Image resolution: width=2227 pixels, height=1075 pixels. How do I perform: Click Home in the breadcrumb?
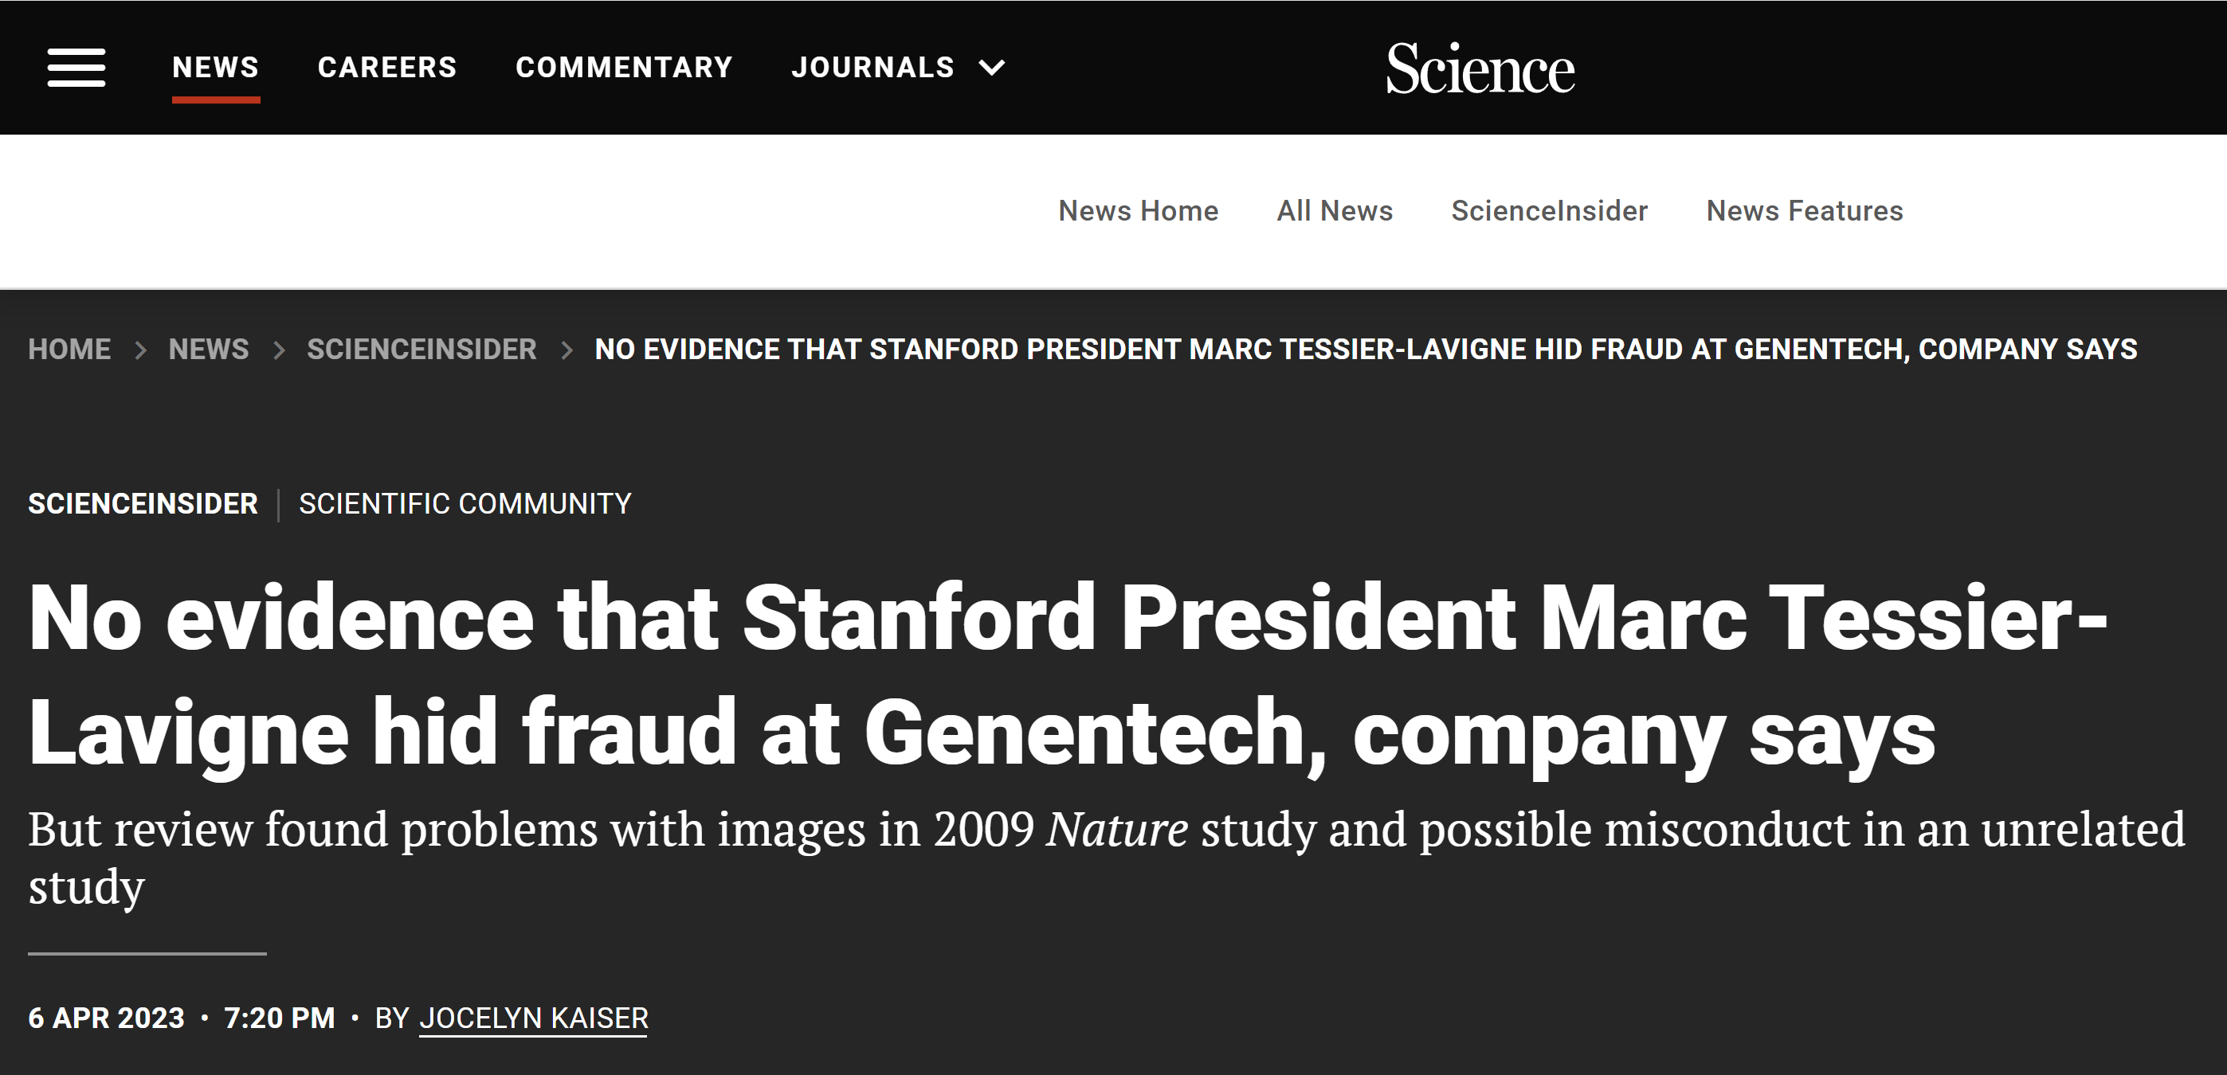(69, 349)
